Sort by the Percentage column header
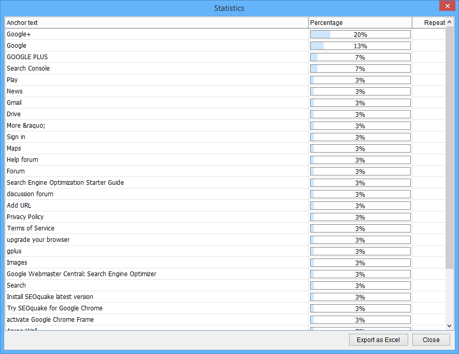The width and height of the screenshot is (459, 354). coord(359,23)
